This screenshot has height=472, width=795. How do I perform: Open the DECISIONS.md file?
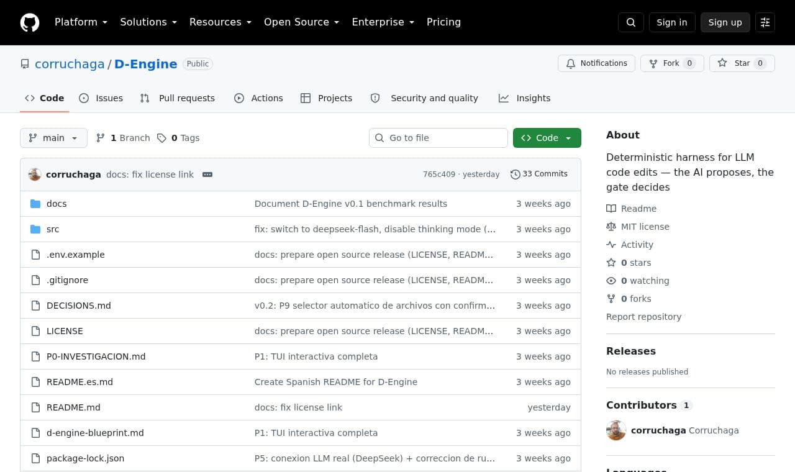pos(79,306)
